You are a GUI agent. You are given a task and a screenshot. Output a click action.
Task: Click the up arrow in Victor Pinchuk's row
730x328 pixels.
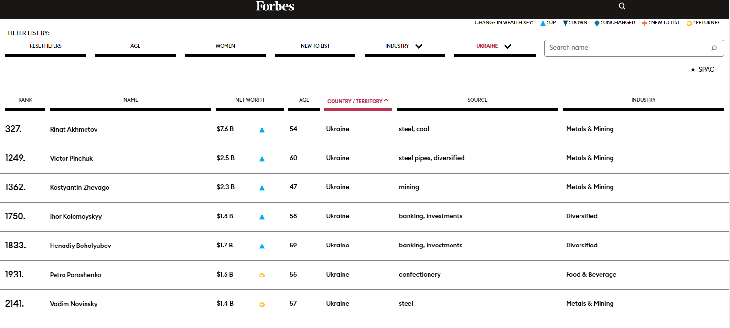pos(262,158)
